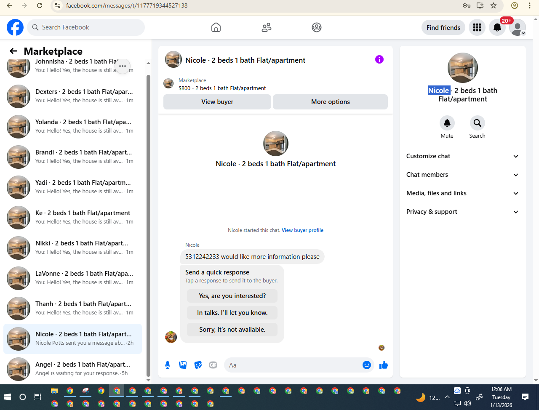Search in conversation with the magnifier icon
The height and width of the screenshot is (410, 539).
pyautogui.click(x=478, y=123)
